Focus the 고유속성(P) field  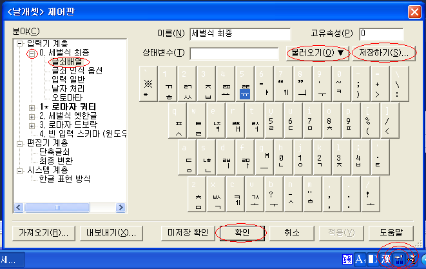pyautogui.click(x=381, y=34)
